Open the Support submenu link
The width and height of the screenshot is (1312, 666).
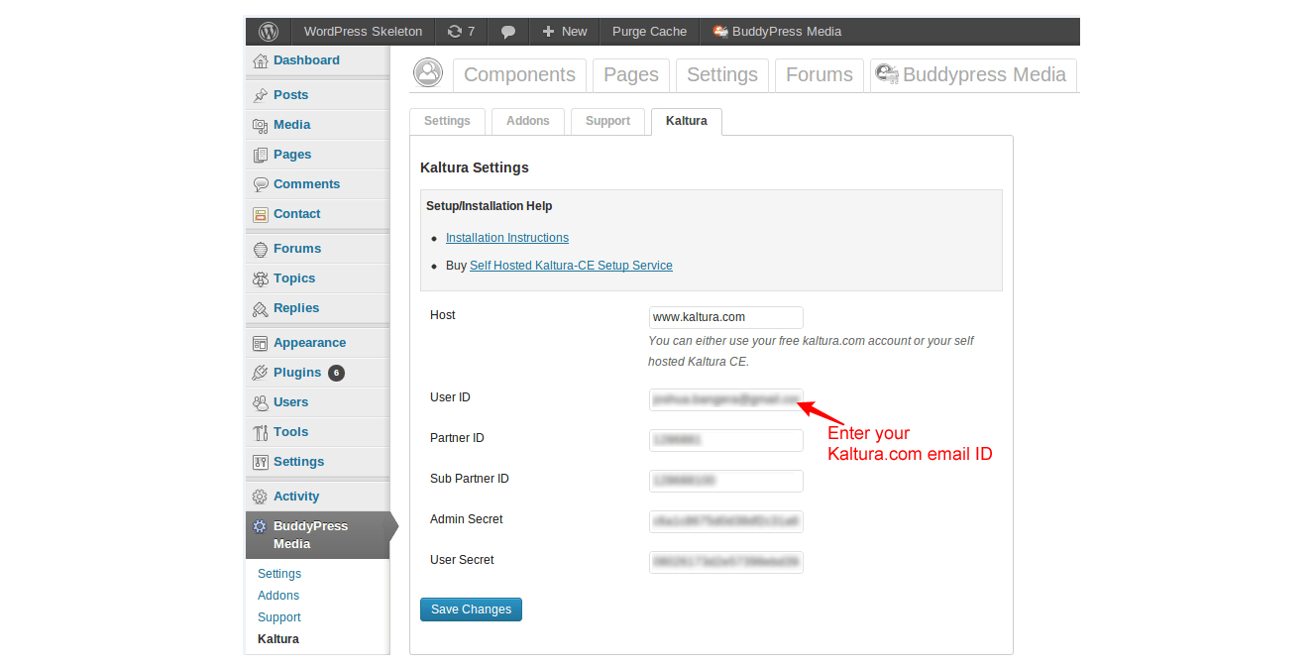click(279, 617)
